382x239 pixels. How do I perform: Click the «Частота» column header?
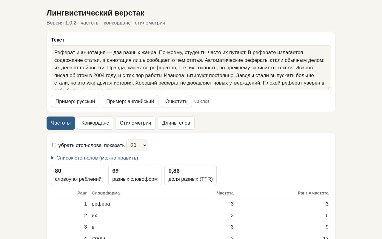(x=225, y=193)
